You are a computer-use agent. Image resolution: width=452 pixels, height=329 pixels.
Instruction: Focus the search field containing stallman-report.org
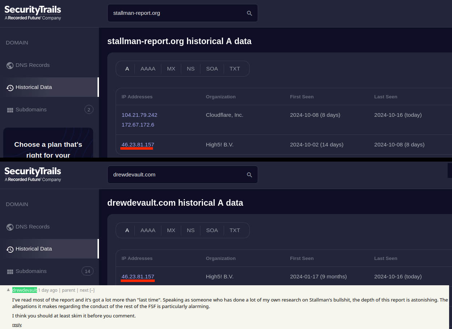coord(183,13)
